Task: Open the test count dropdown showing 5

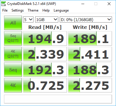Action: tap(28, 20)
